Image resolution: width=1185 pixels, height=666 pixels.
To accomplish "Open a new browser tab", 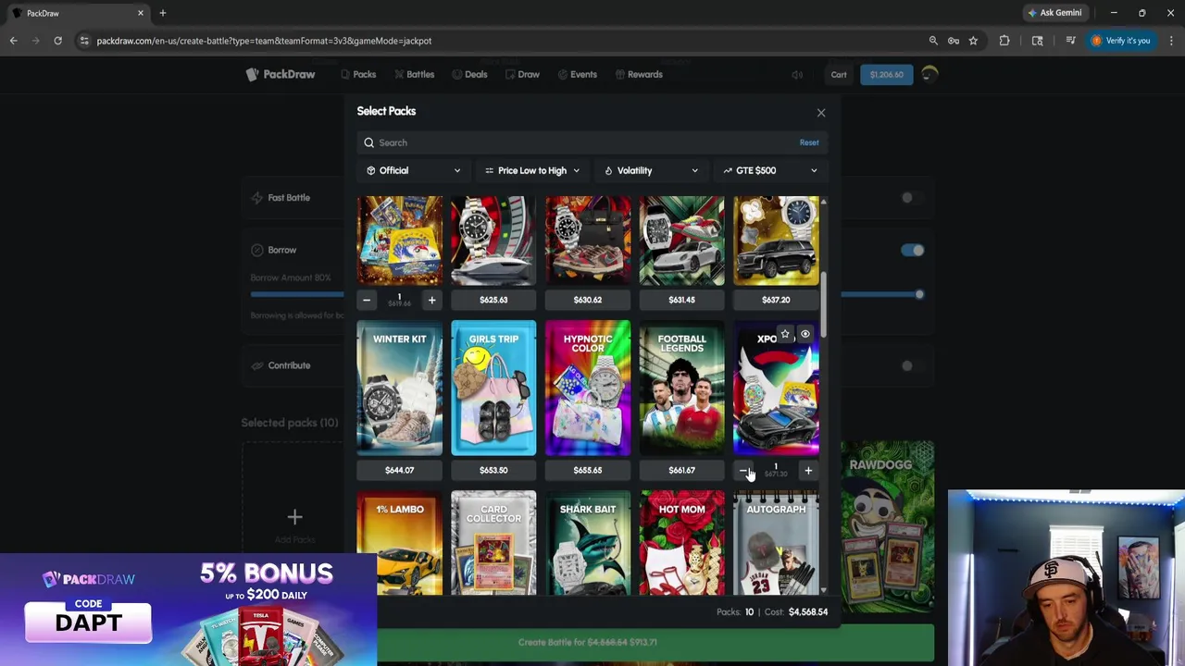I will click(x=163, y=13).
